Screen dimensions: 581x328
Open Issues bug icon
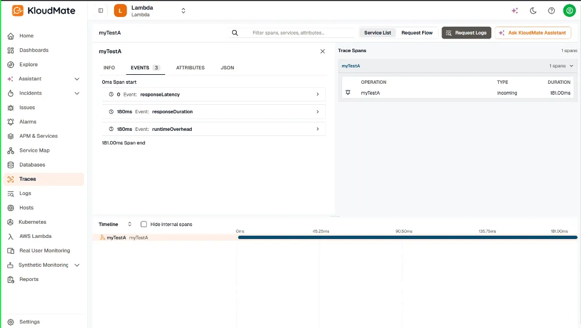(x=11, y=108)
